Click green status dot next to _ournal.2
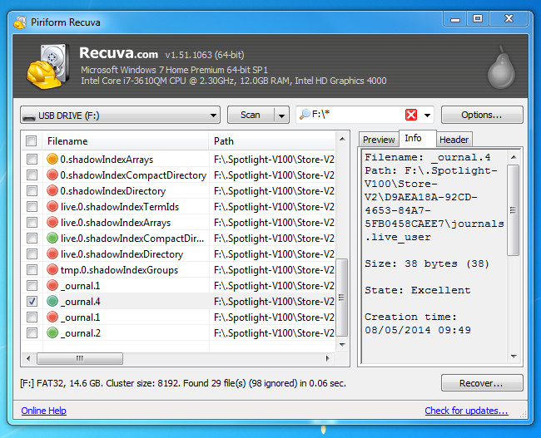The image size is (541, 438). (52, 333)
